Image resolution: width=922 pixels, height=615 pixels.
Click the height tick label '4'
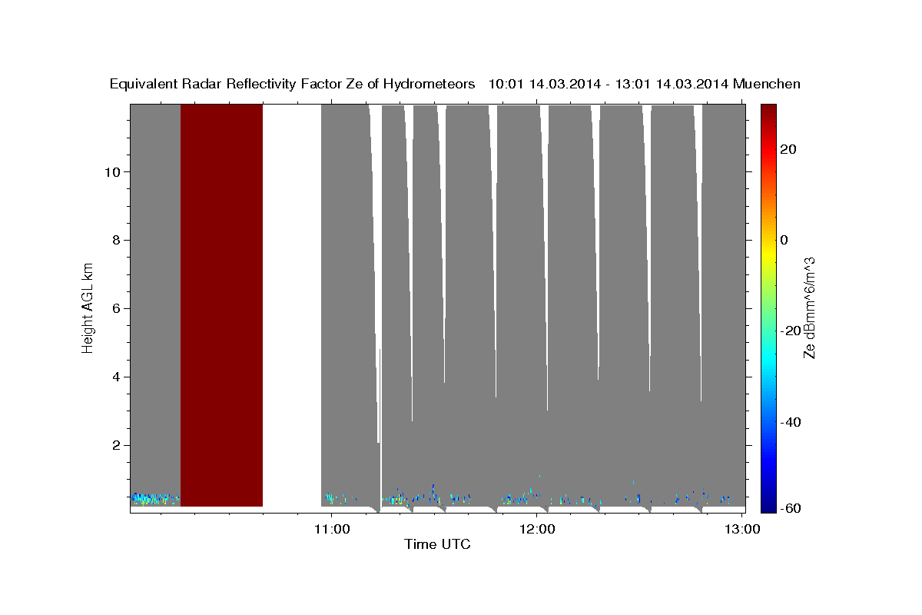click(x=117, y=377)
